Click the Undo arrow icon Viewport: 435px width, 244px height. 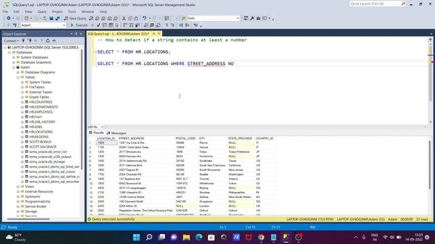[144, 18]
